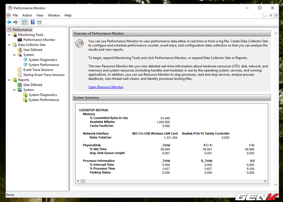The image size is (283, 202).
Task: Click the Forward arrow toolbar icon
Action: pyautogui.click(x=15, y=22)
